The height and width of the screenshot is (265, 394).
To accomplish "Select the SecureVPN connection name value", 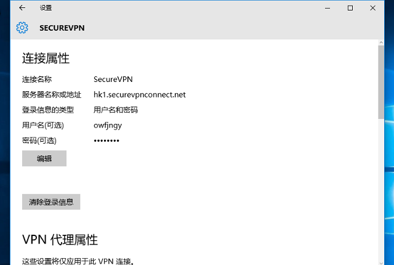I will pyautogui.click(x=113, y=79).
